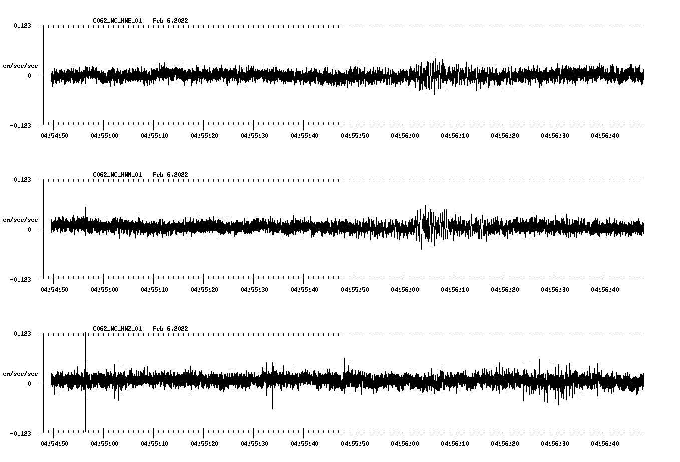Click the -0.123 lower limit of HNN axis
680x462 pixels.
[x=20, y=279]
